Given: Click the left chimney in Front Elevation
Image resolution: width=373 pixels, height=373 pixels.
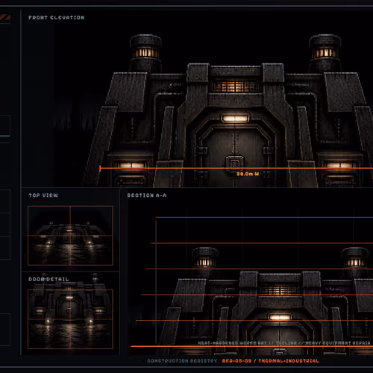Looking at the screenshot, I should pos(145,54).
